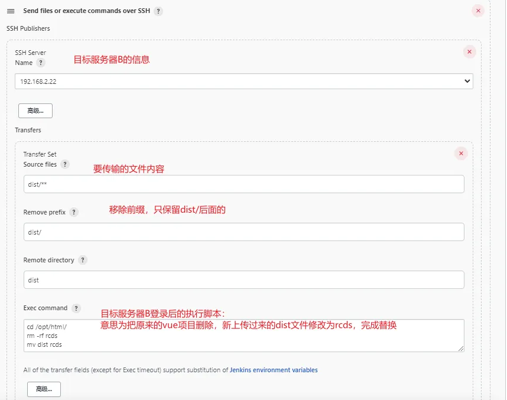Click 高级 button at bottom of Transfer Set
Screen dimensions: 507x400
point(44,389)
